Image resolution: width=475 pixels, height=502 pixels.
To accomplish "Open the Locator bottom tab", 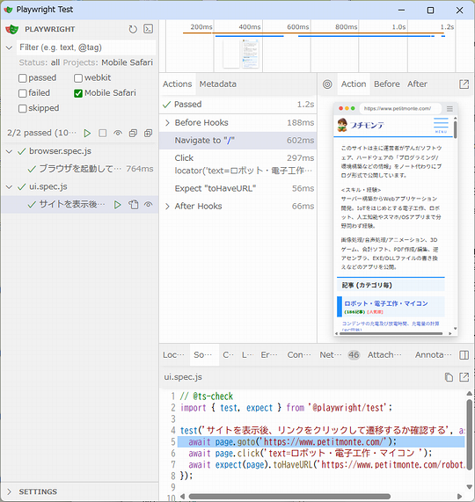I will 173,355.
